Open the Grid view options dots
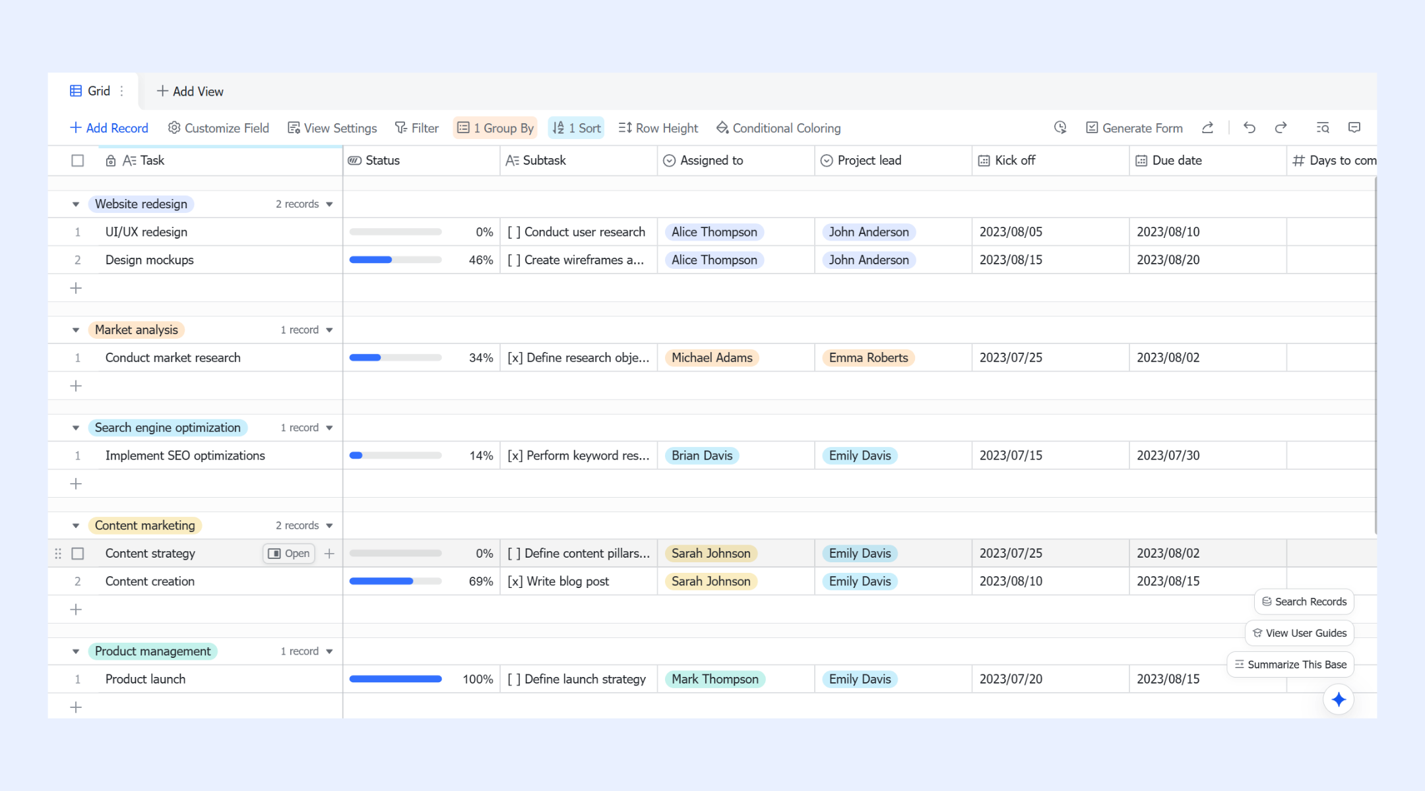This screenshot has height=791, width=1425. (x=122, y=91)
